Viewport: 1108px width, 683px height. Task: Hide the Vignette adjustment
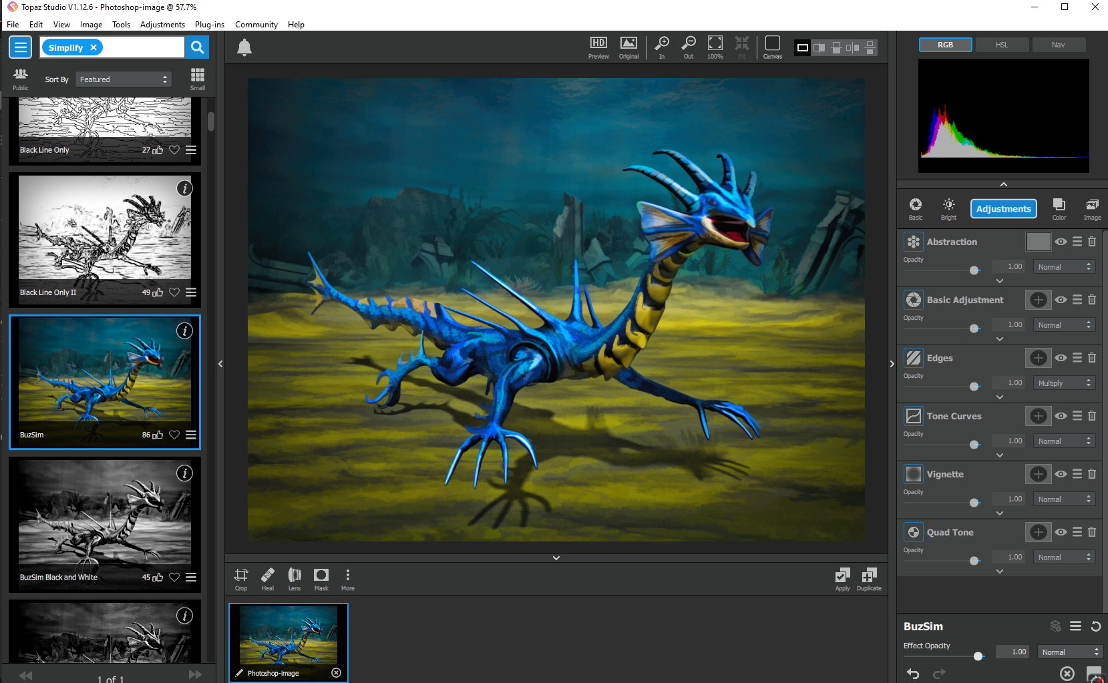point(1061,474)
